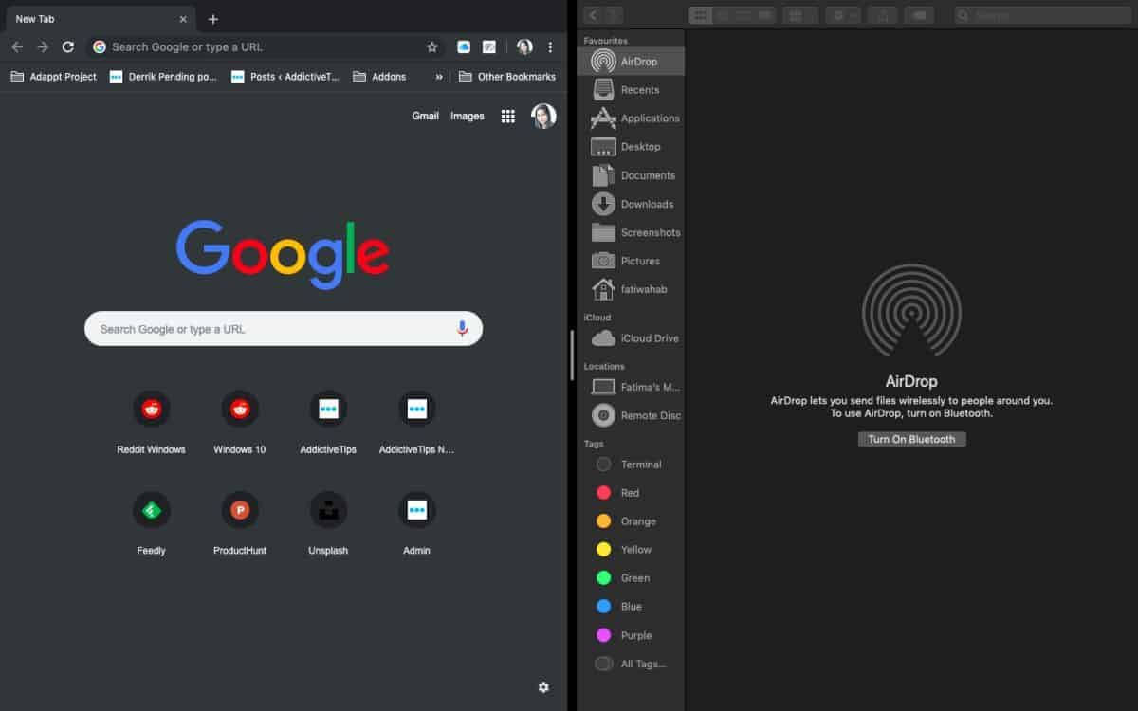The image size is (1138, 711).
Task: Open Screenshots folder in Finder sidebar
Action: [631, 232]
